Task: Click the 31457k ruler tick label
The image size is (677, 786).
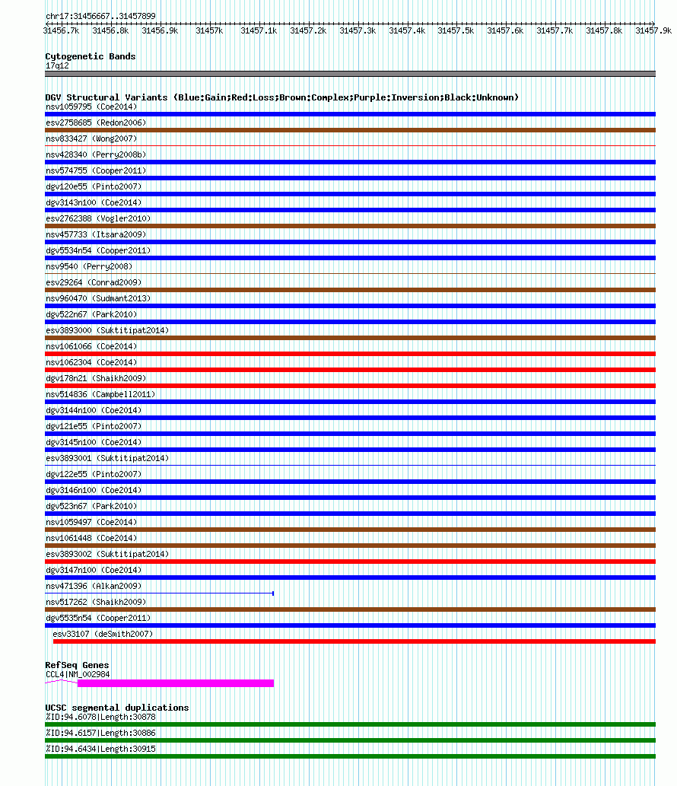Action: [209, 30]
